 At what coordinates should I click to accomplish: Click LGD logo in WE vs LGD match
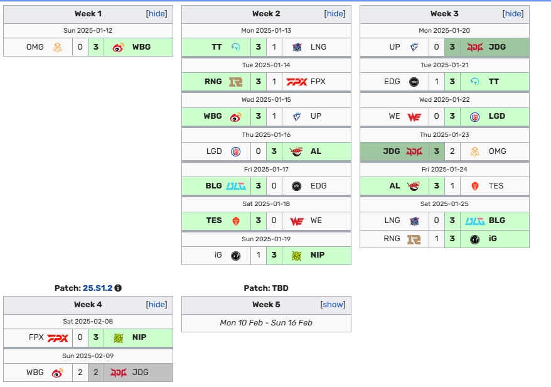[474, 116]
